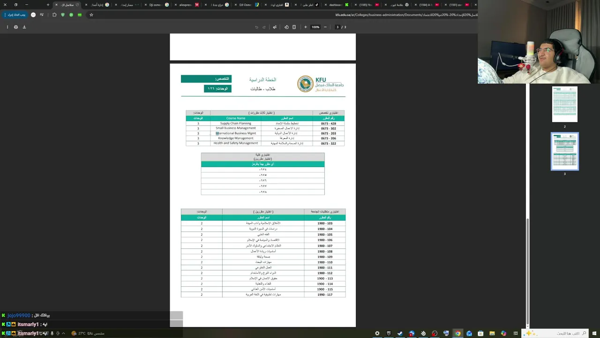Screen dimensions: 600x338
Task: Select the Small Business Management course name
Action: pyautogui.click(x=236, y=128)
